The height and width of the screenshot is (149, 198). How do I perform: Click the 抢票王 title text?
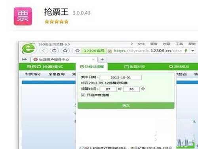56,12
